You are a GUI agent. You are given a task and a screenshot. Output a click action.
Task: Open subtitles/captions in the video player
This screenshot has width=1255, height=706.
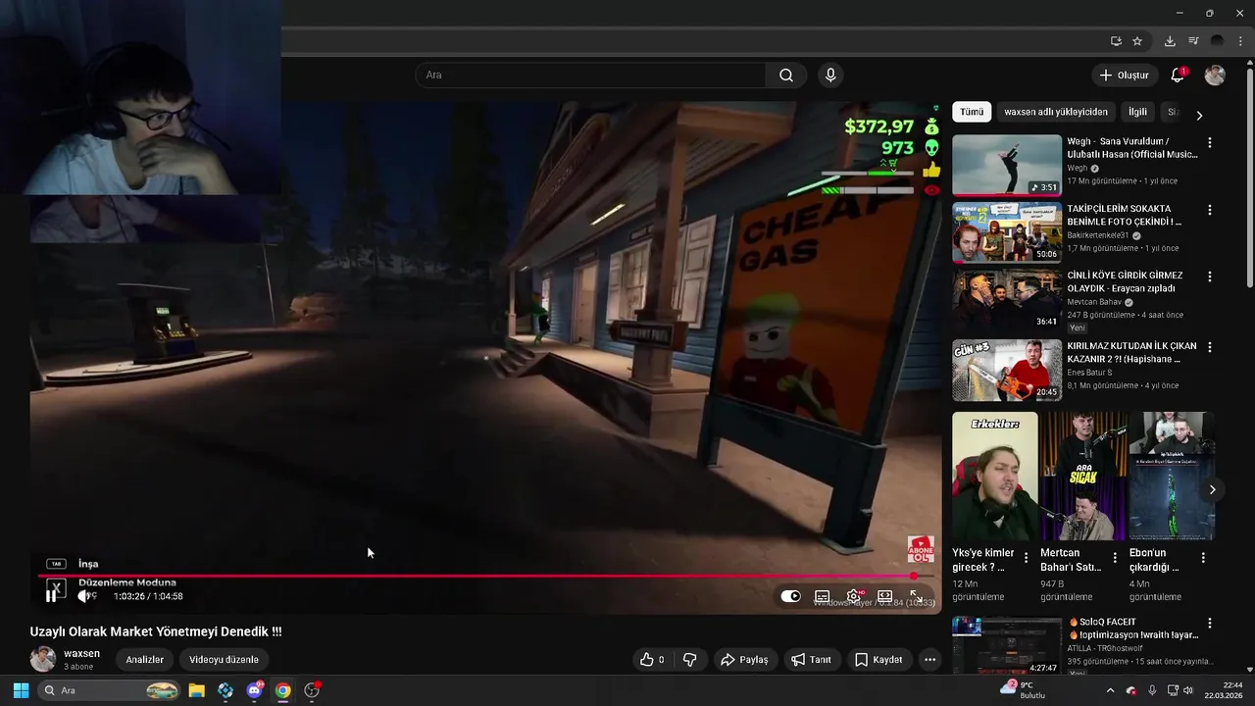(x=823, y=596)
